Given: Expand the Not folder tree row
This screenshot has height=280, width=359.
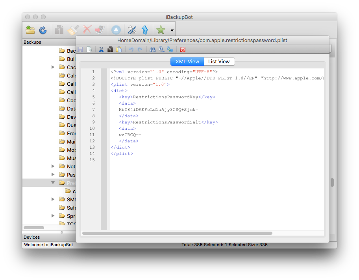Looking at the screenshot, I should coord(53,166).
